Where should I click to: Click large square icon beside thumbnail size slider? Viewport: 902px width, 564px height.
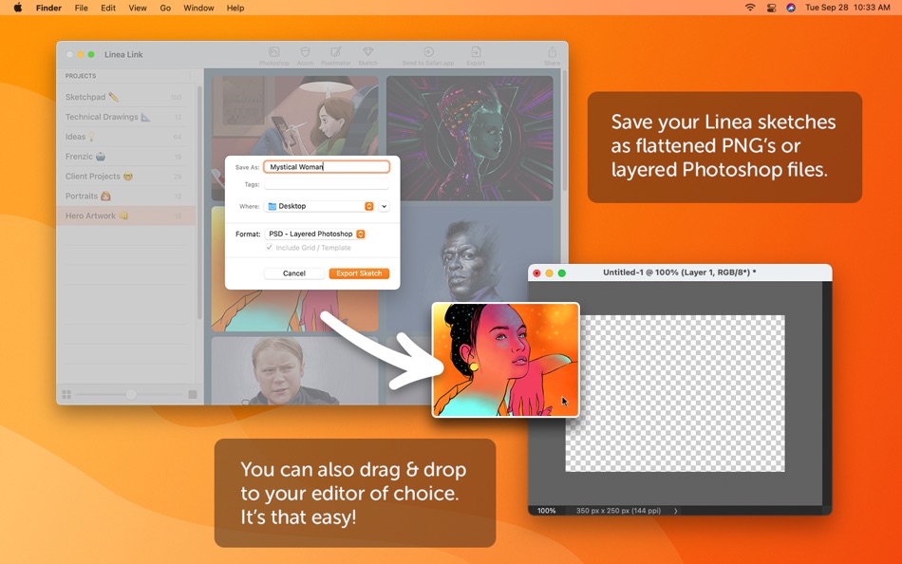click(193, 394)
